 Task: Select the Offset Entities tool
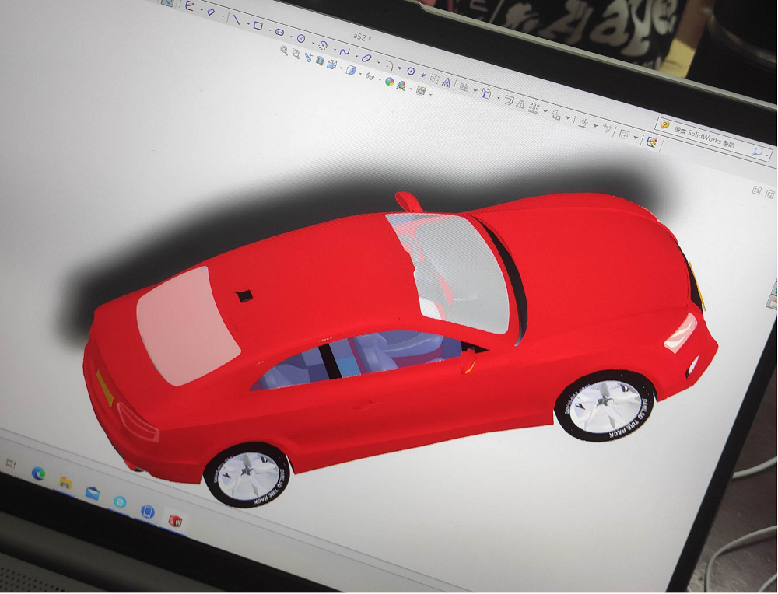[x=509, y=100]
